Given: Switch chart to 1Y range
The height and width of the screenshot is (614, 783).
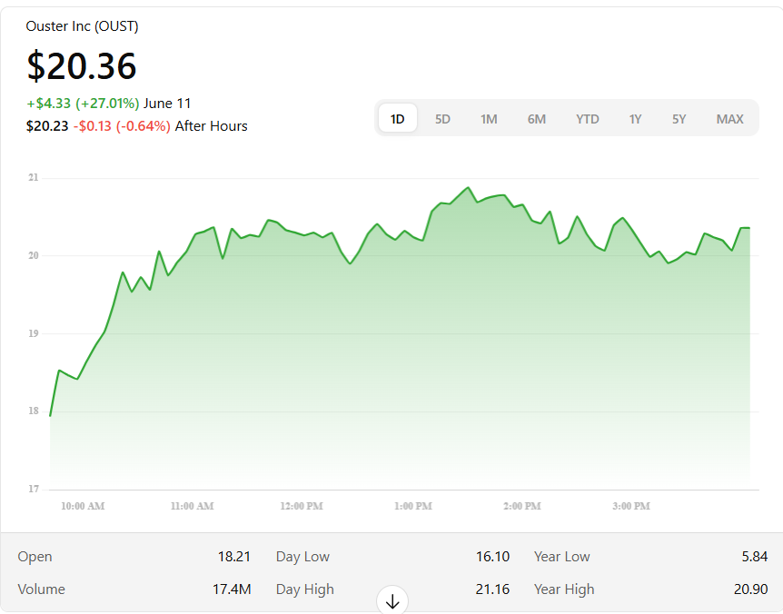Looking at the screenshot, I should (x=635, y=119).
